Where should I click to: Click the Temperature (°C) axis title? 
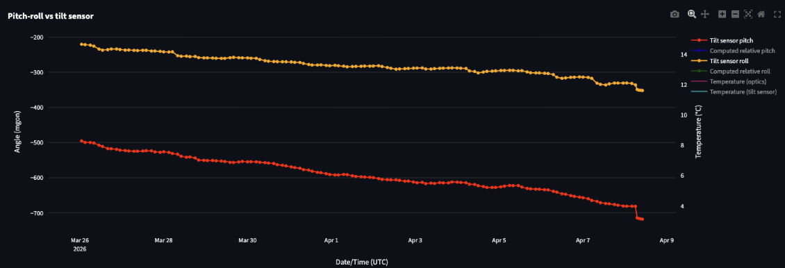(699, 132)
